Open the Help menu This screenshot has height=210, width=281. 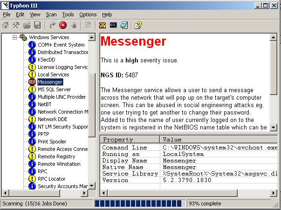tap(107, 14)
